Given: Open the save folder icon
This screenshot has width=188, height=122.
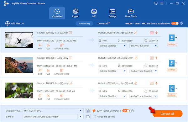Looking at the screenshot, I should pos(88,117).
